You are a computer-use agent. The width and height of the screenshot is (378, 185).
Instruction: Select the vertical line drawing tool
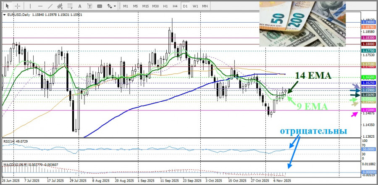tap(31, 6)
